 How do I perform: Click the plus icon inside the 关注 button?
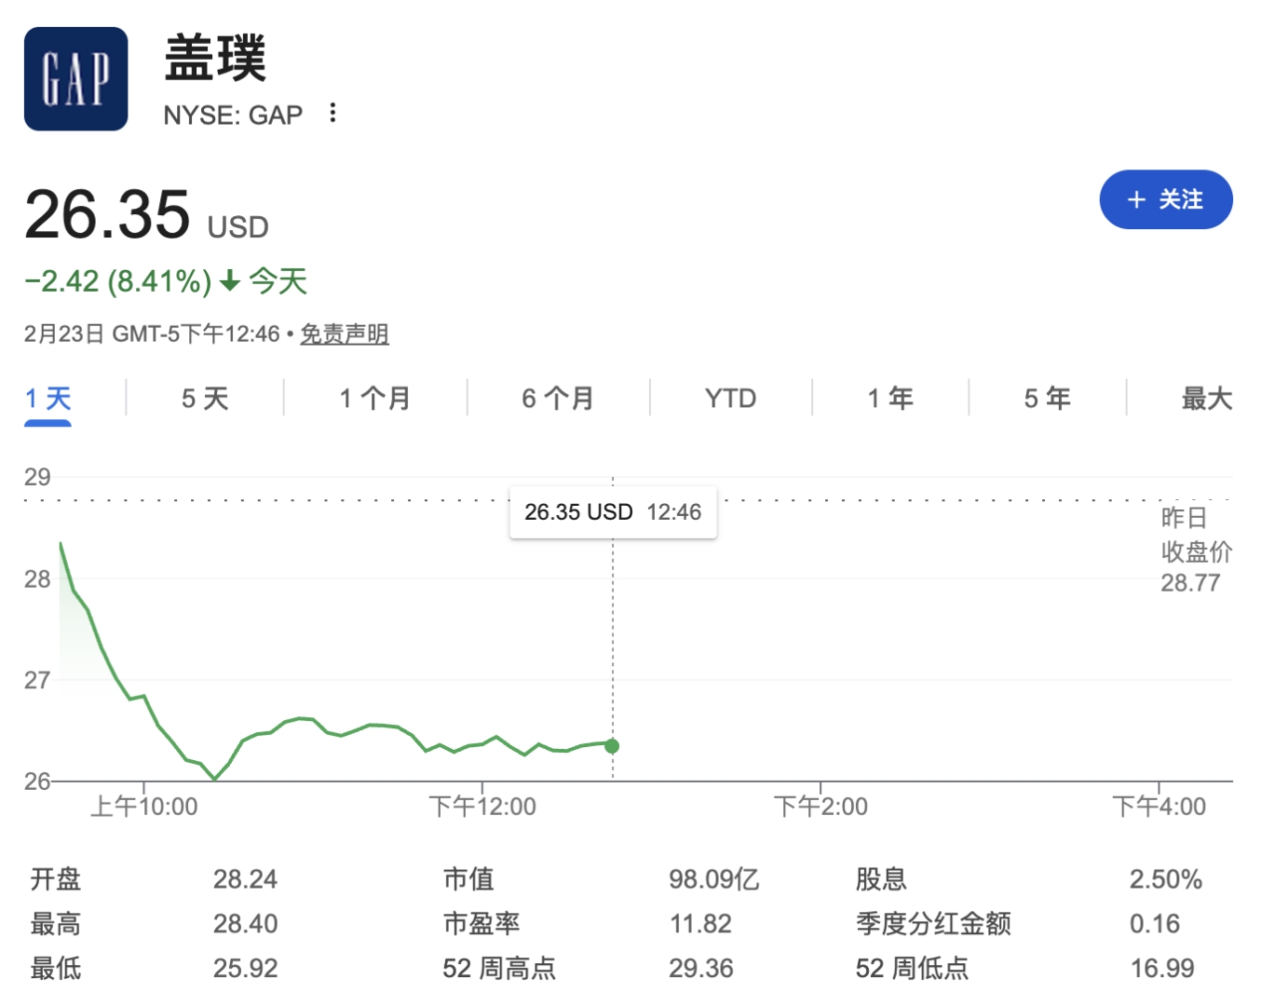pyautogui.click(x=1134, y=199)
